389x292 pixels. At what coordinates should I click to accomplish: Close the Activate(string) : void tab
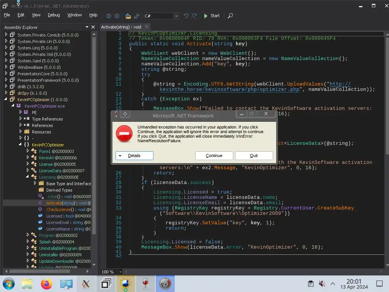point(147,27)
